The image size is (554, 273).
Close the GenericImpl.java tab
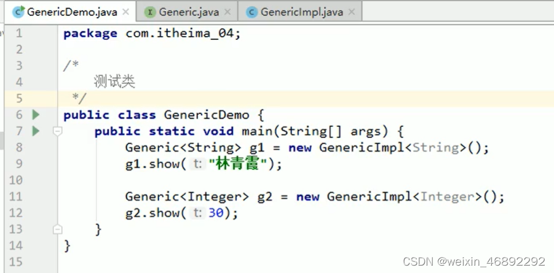click(x=351, y=12)
